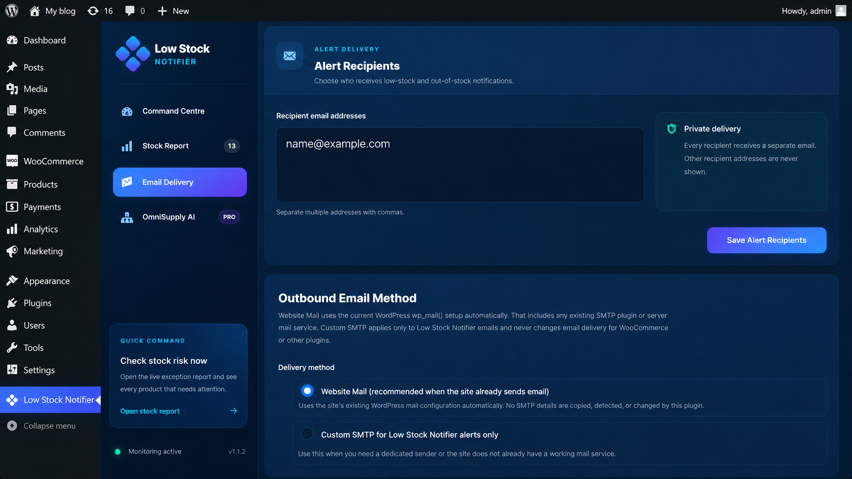Click the Marketing megaphone icon
852x479 pixels.
(12, 251)
